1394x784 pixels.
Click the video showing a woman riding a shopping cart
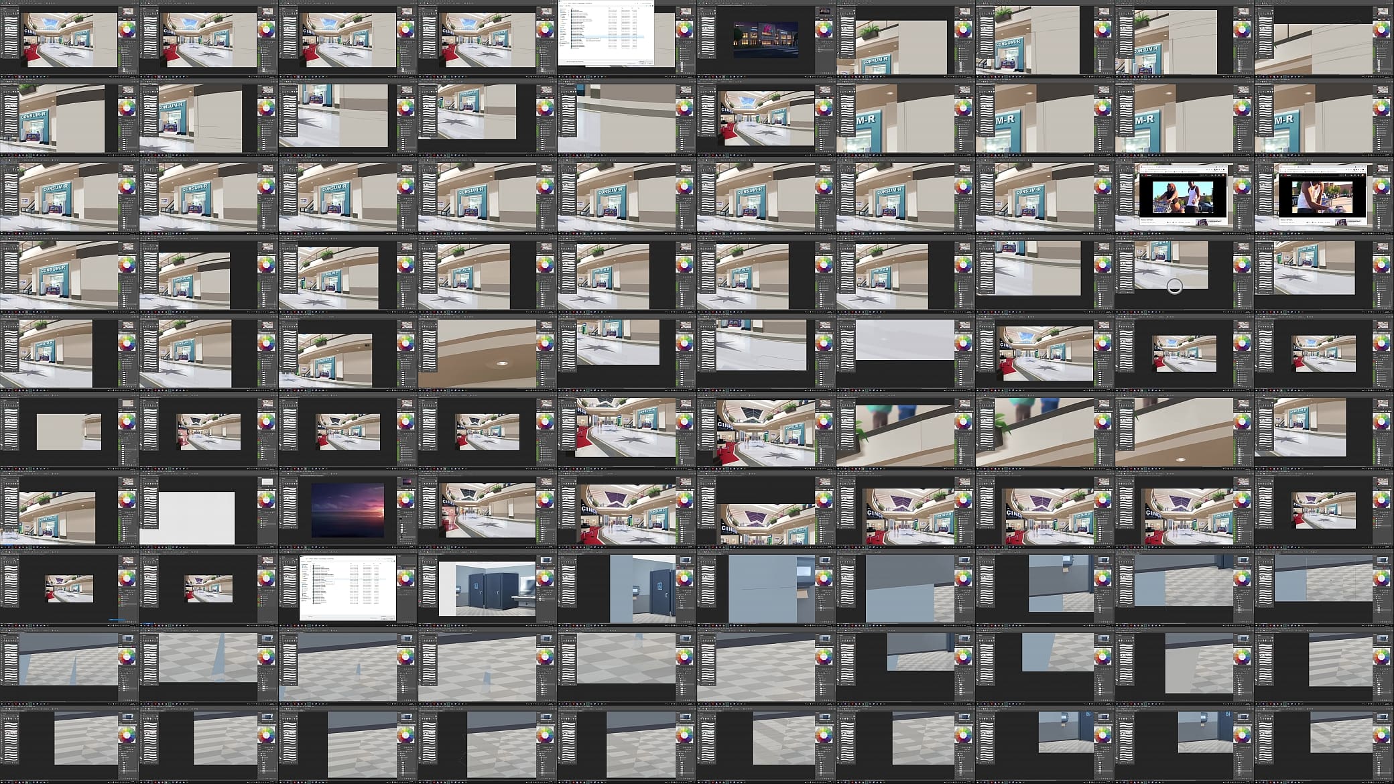1184,196
